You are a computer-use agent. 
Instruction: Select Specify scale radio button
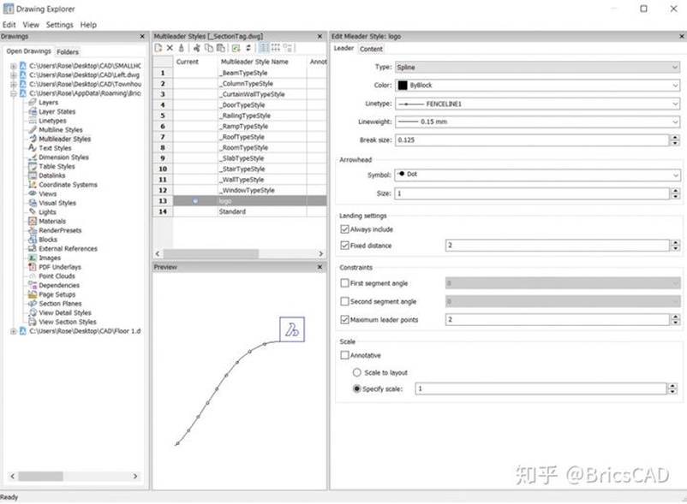tap(356, 388)
